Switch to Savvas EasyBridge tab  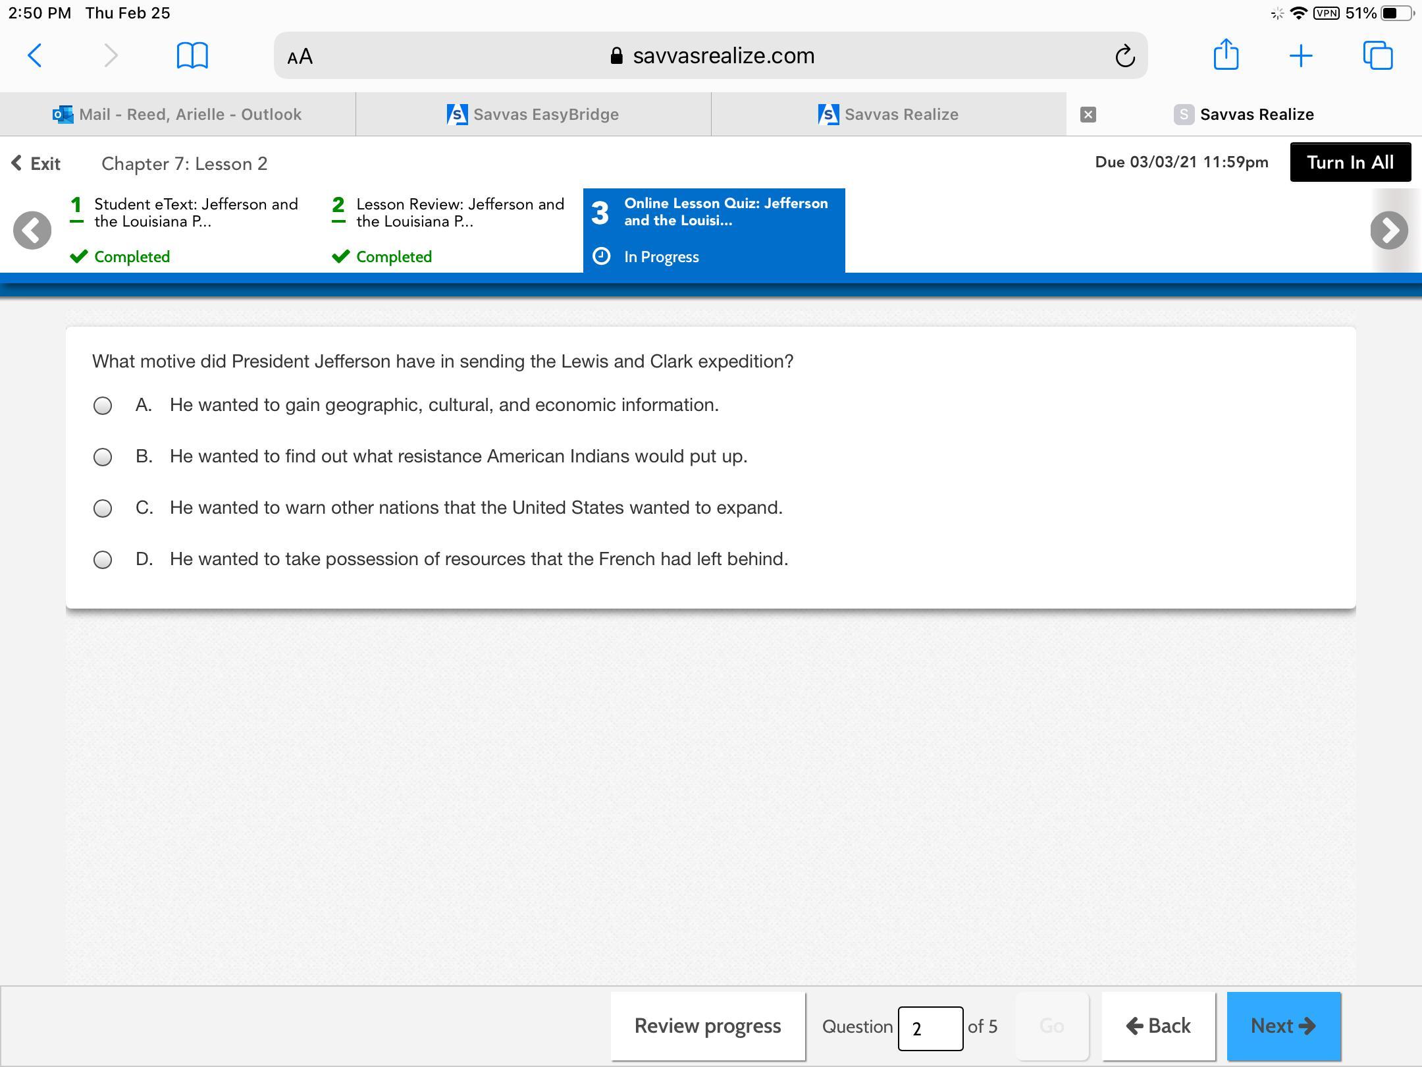[x=533, y=115]
